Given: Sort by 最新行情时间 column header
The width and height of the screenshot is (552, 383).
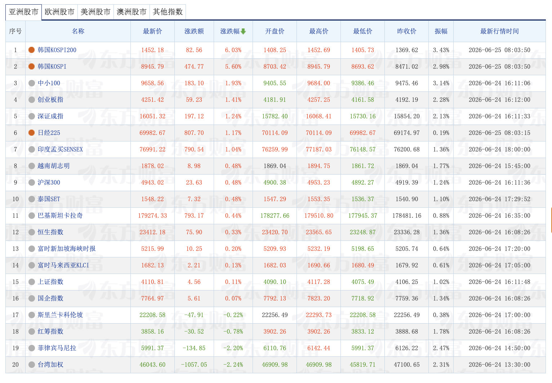Looking at the screenshot, I should [x=499, y=31].
